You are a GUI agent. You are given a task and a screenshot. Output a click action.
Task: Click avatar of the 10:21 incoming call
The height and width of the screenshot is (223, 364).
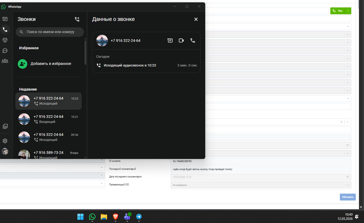pyautogui.click(x=24, y=119)
